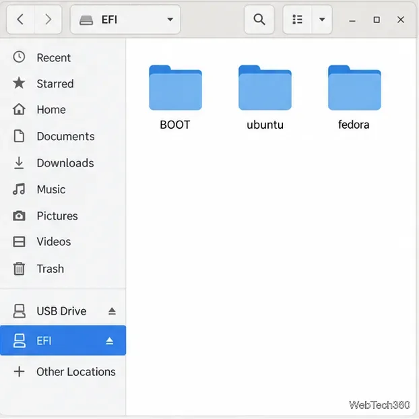This screenshot has height=419, width=419.
Task: Eject the EFI volume
Action: click(x=110, y=341)
